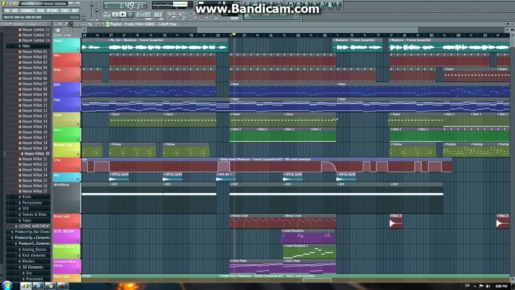This screenshot has width=515, height=290.
Task: Click the project info document icon in top bar
Action: point(330,5)
